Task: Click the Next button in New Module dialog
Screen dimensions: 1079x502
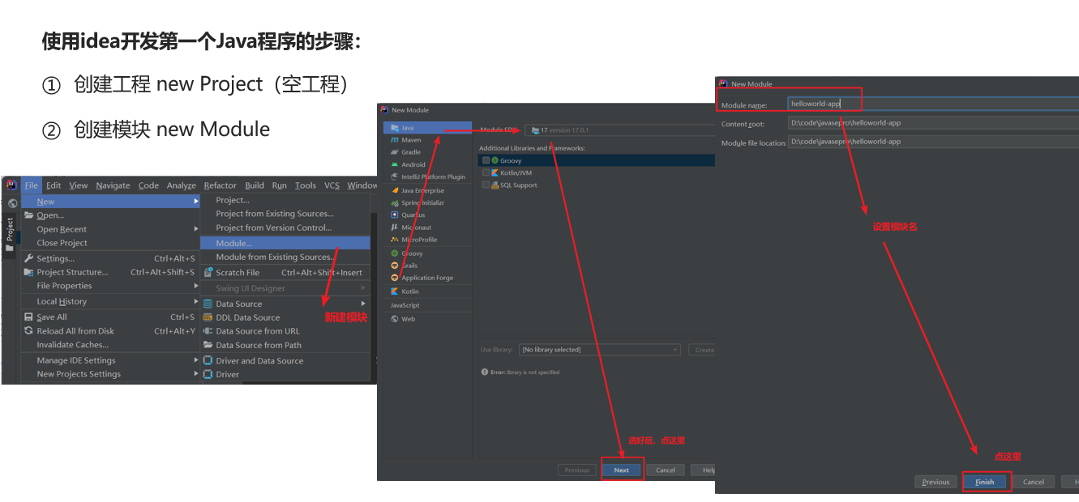Action: coord(622,470)
